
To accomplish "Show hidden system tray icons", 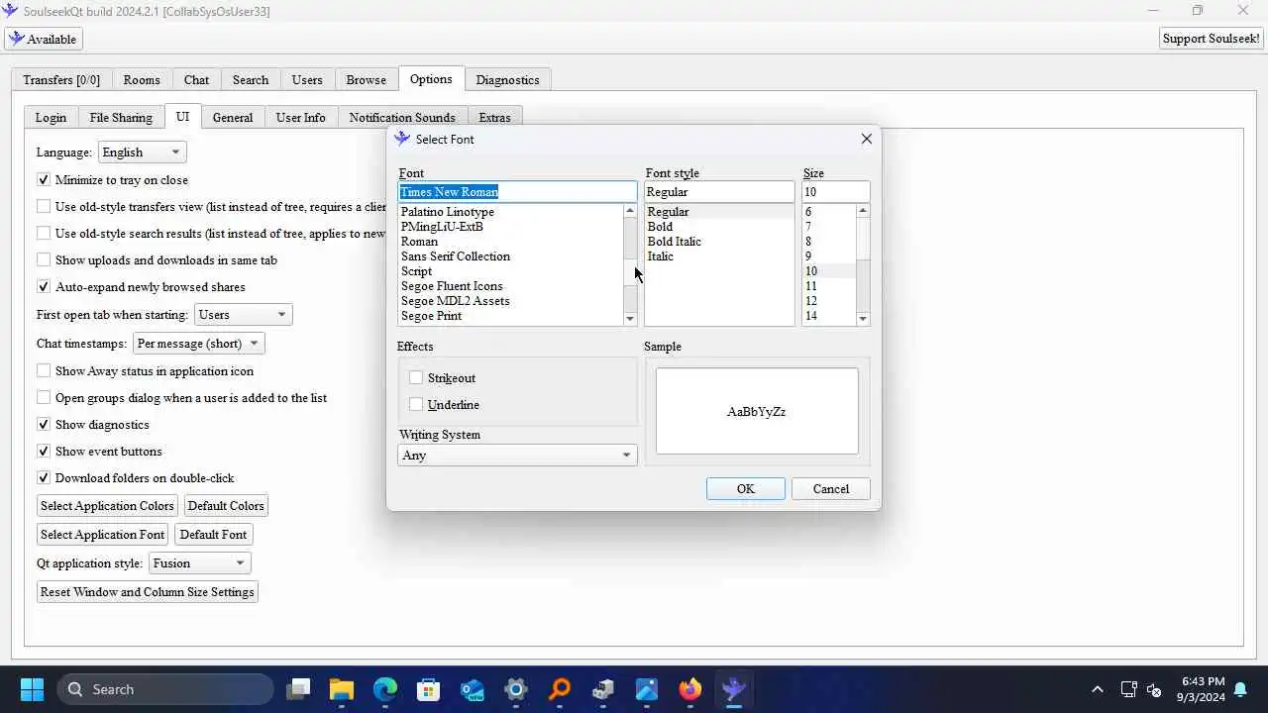I will [x=1097, y=689].
